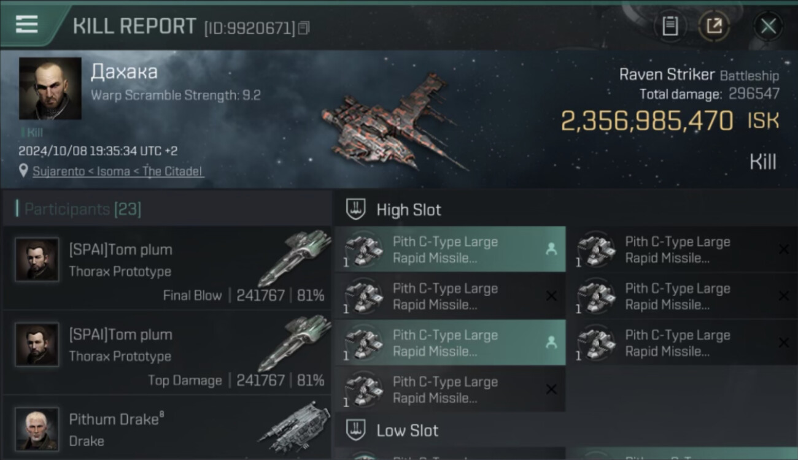This screenshot has width=798, height=460.
Task: Click the Pithum Drake pilot portrait
Action: coord(37,429)
